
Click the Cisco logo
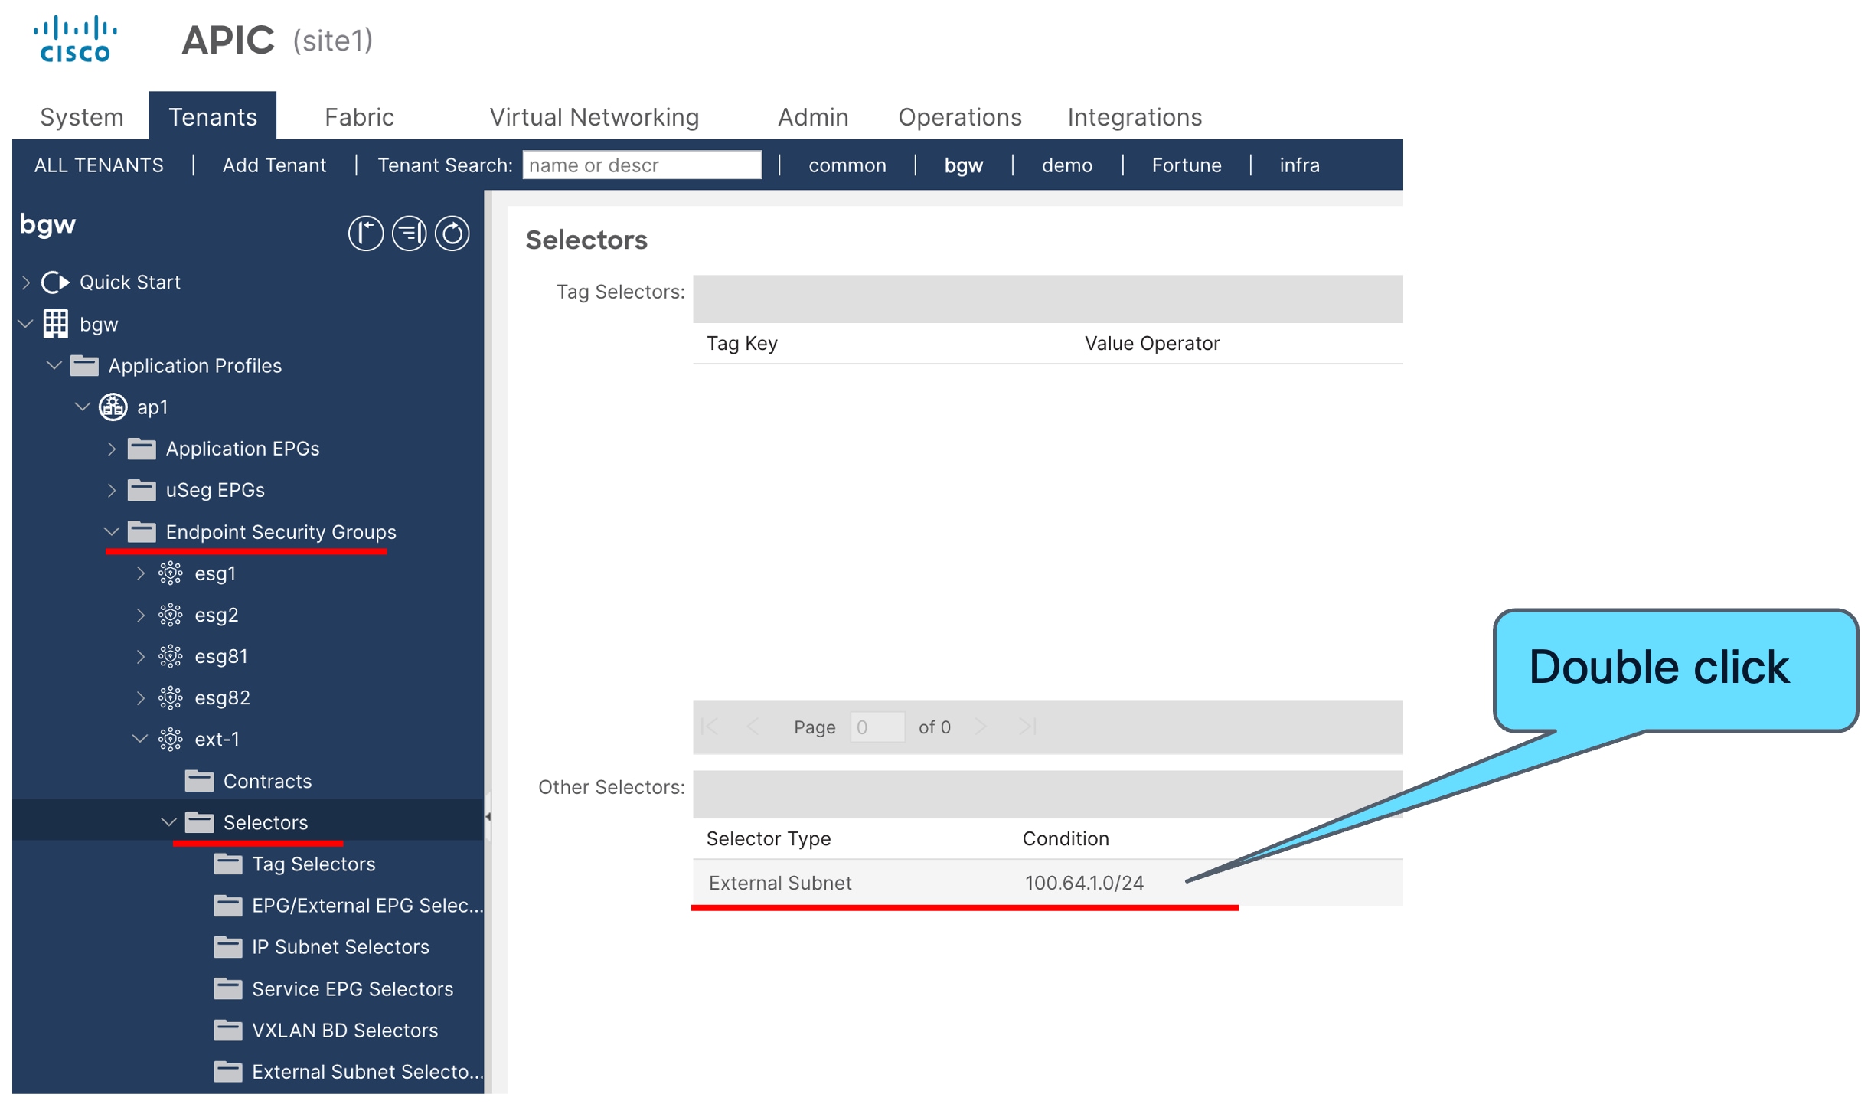pyautogui.click(x=75, y=39)
